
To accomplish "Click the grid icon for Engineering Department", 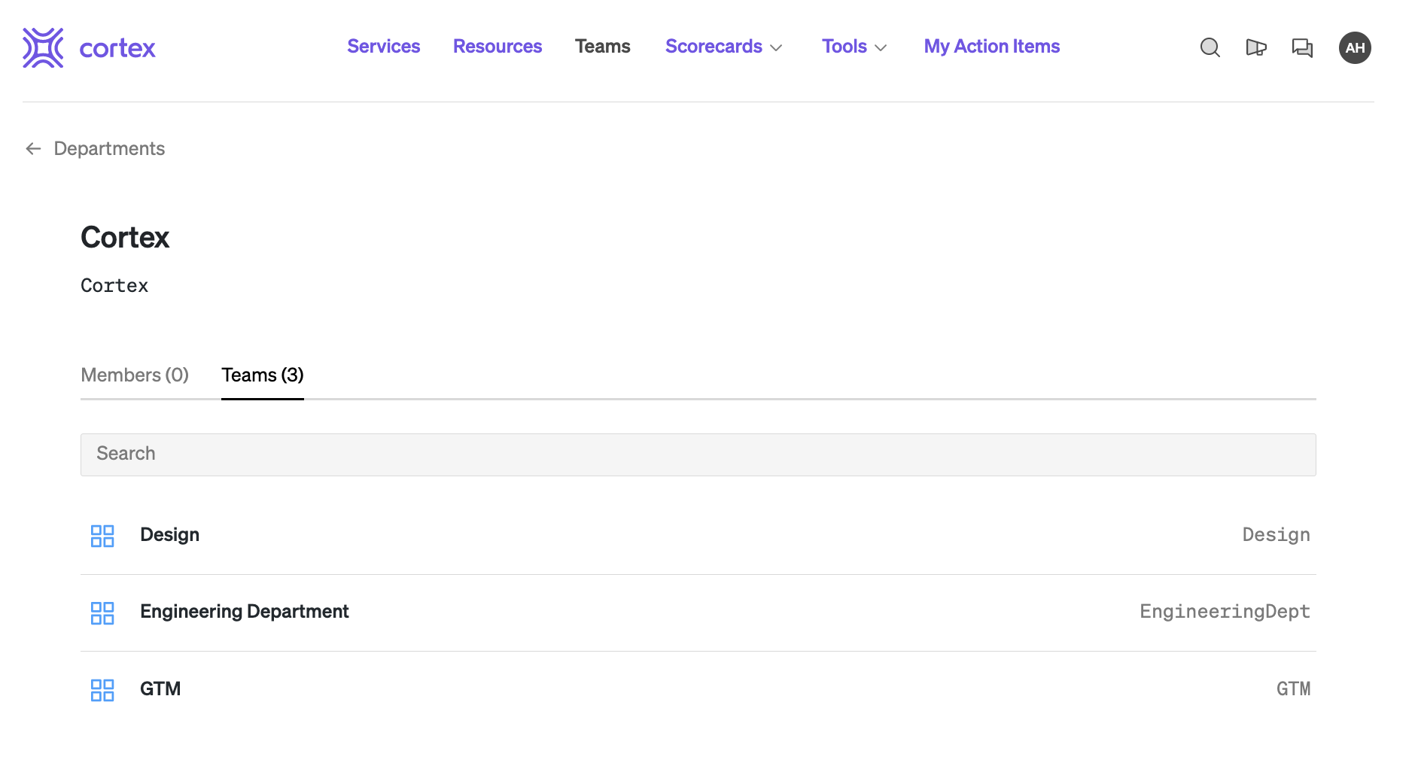I will pos(102,612).
